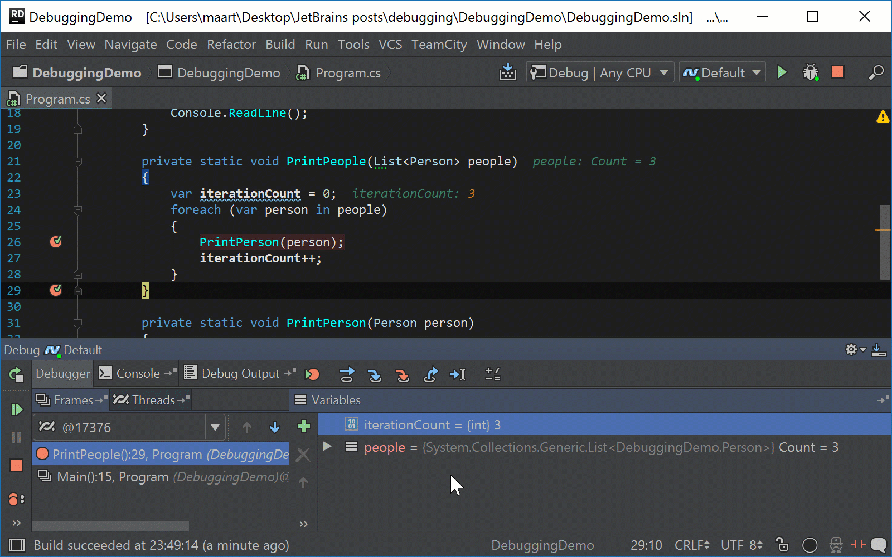
Task: Switch to the Debug Output tab
Action: pos(240,373)
